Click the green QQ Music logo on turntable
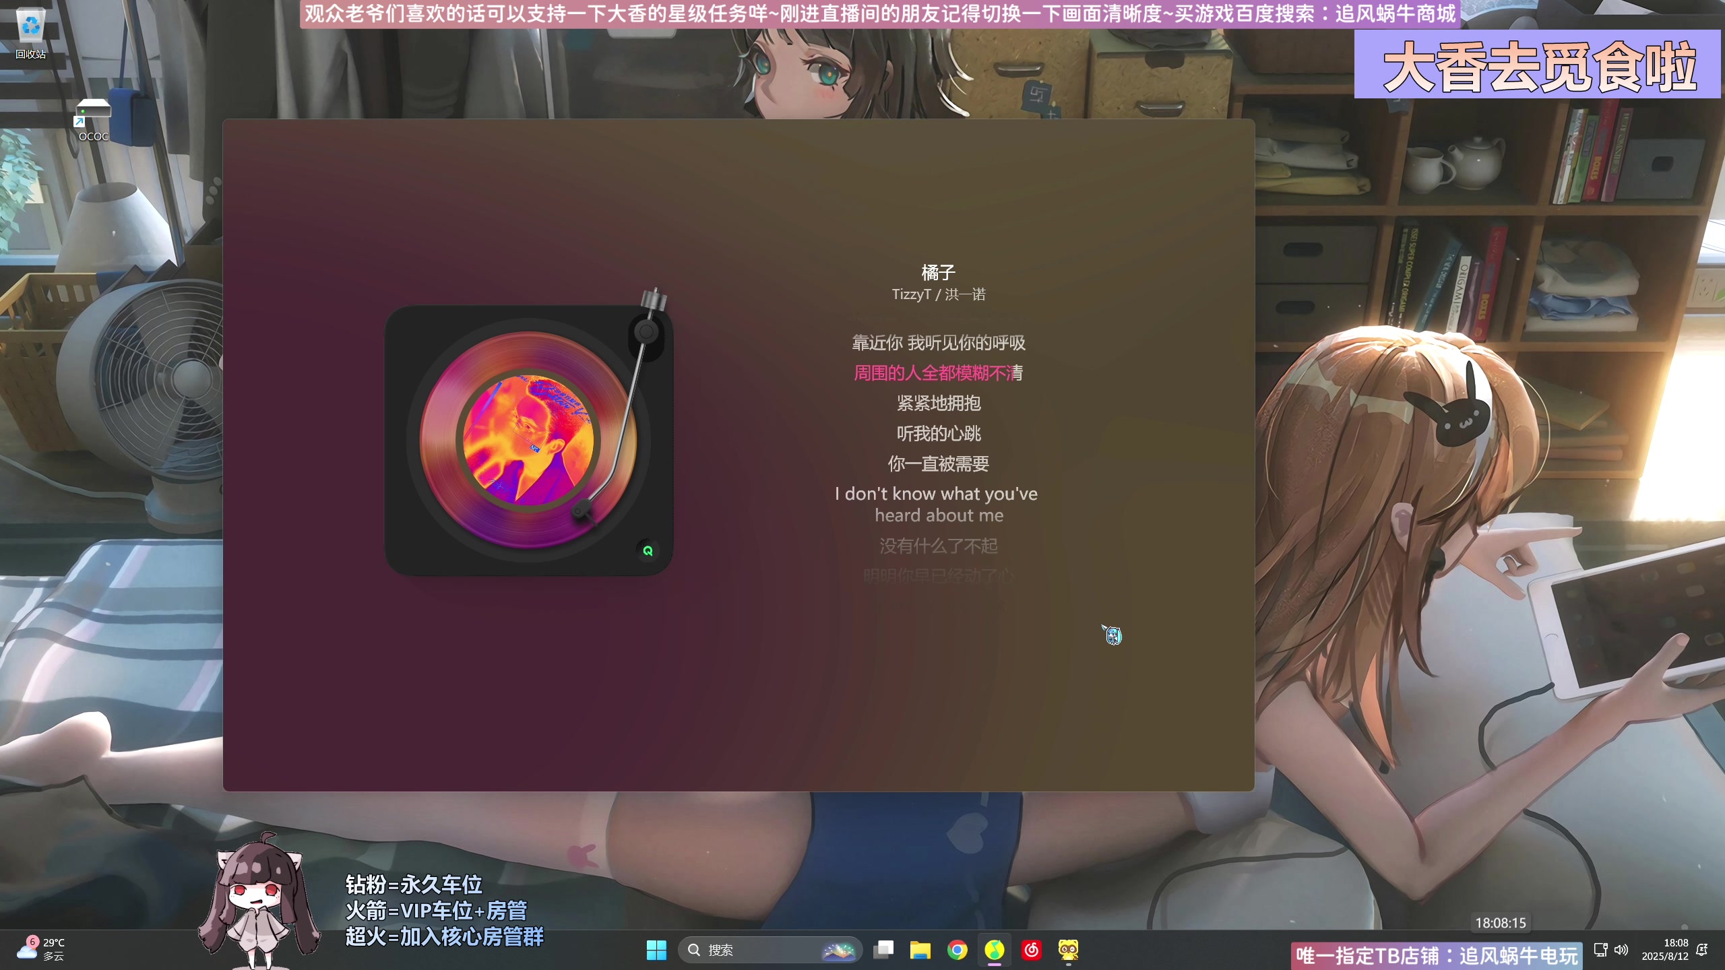 click(648, 551)
